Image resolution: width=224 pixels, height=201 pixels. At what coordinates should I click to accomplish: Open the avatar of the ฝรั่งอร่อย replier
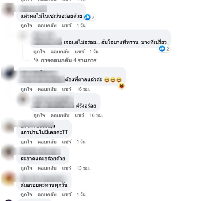click(x=23, y=99)
